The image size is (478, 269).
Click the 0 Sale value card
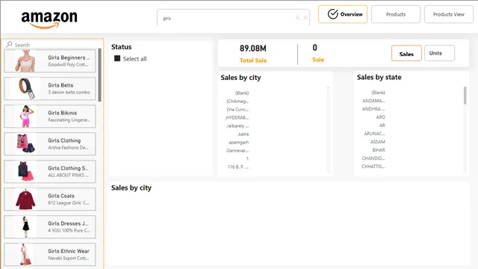[315, 48]
